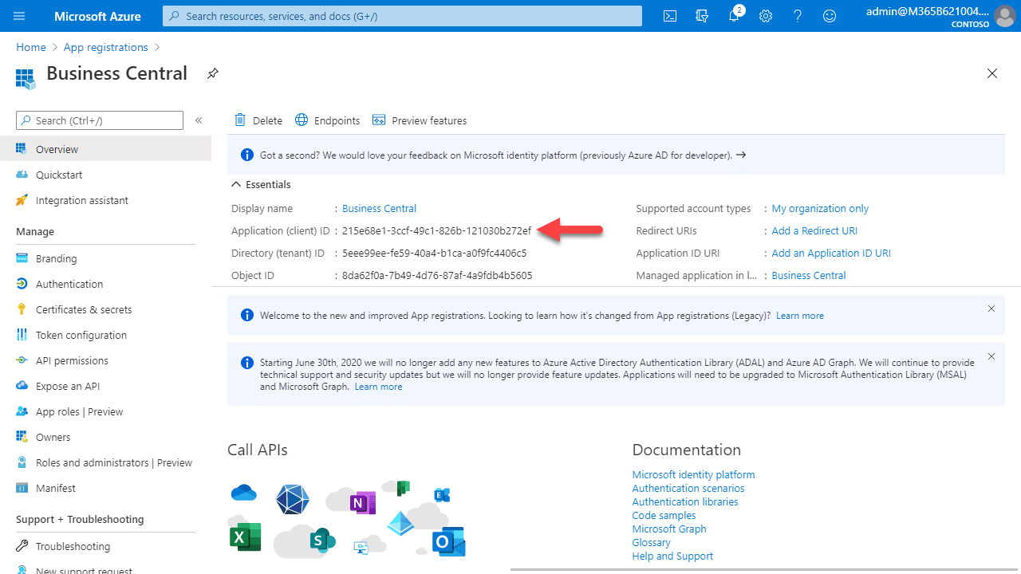Screen dimensions: 1021x574
Task: Dismiss the ADAL deprecation banner
Action: pyautogui.click(x=991, y=356)
